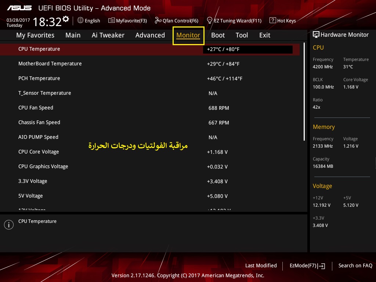Select Chassis Fan Speed row
The image size is (376, 282).
[x=150, y=123]
